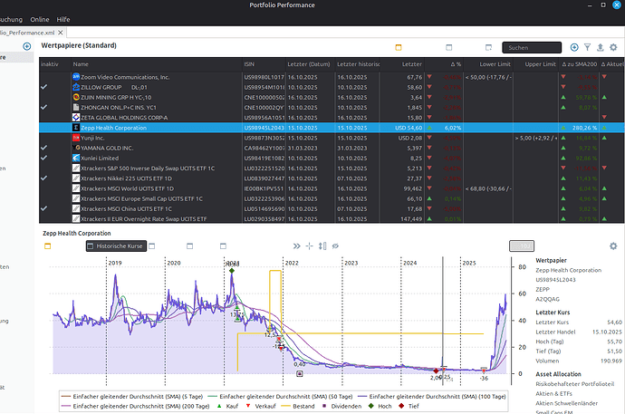Click Xtrackers S&P 500 Inverse Daily Swap row
Image resolution: width=625 pixels, height=414 pixels.
click(332, 168)
